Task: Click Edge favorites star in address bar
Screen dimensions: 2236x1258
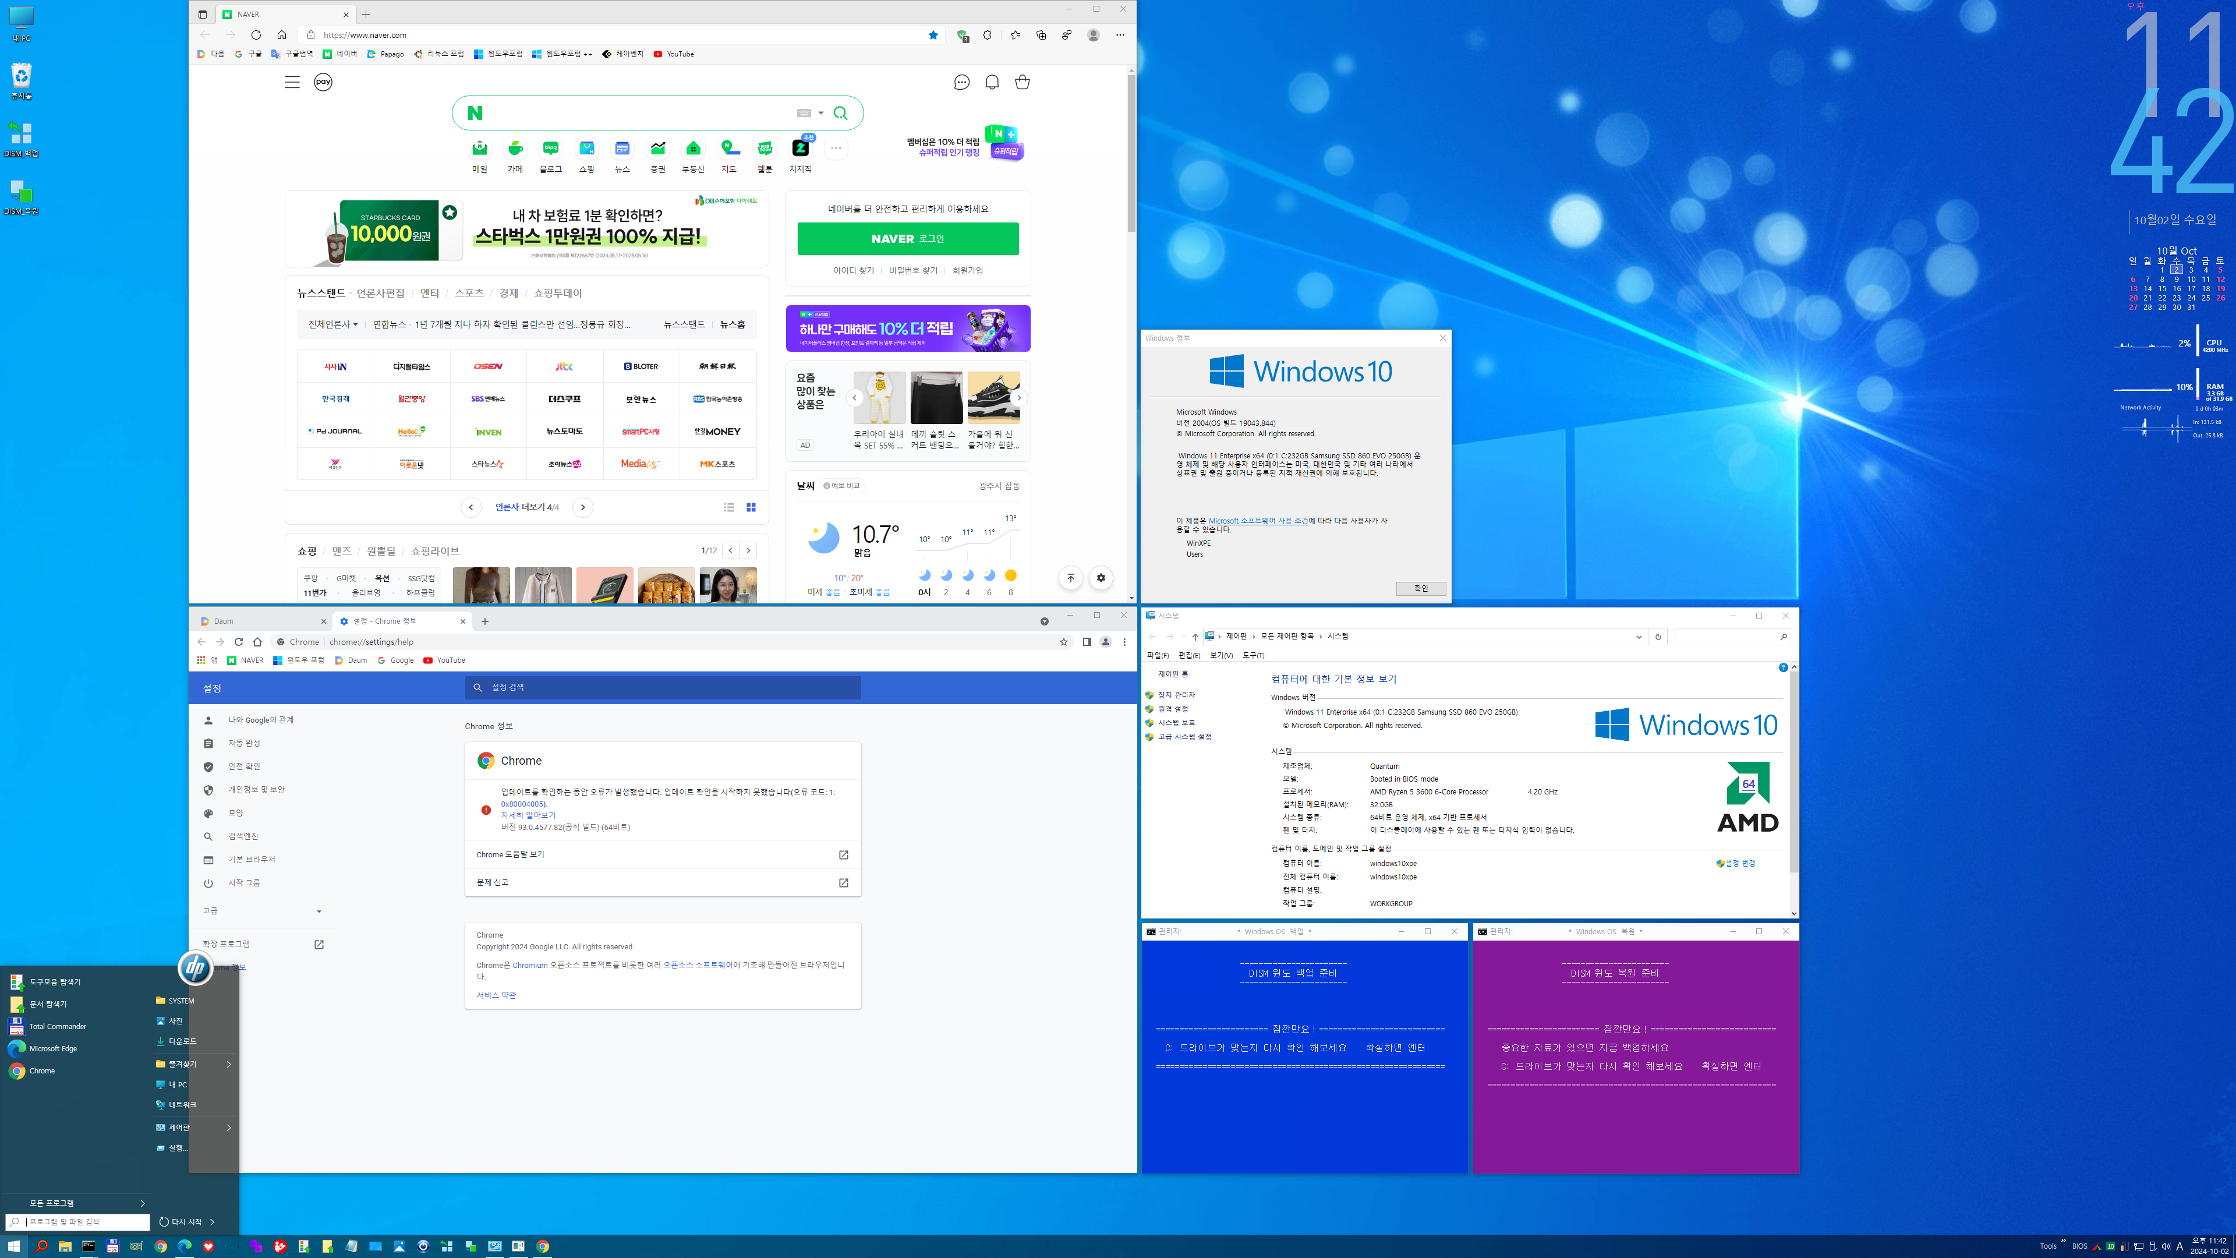Action: pos(933,35)
